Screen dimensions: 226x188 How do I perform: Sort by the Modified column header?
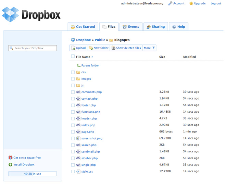click(189, 57)
